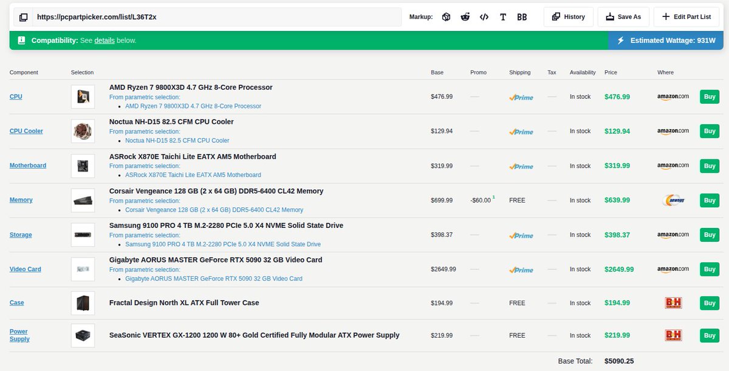Image resolution: width=729 pixels, height=371 pixels.
Task: Click the Prime shipping icon in CPU row
Action: [521, 97]
